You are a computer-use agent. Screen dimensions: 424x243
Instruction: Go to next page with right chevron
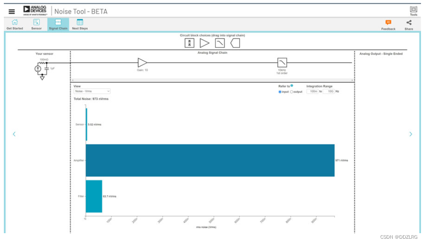pyautogui.click(x=410, y=134)
